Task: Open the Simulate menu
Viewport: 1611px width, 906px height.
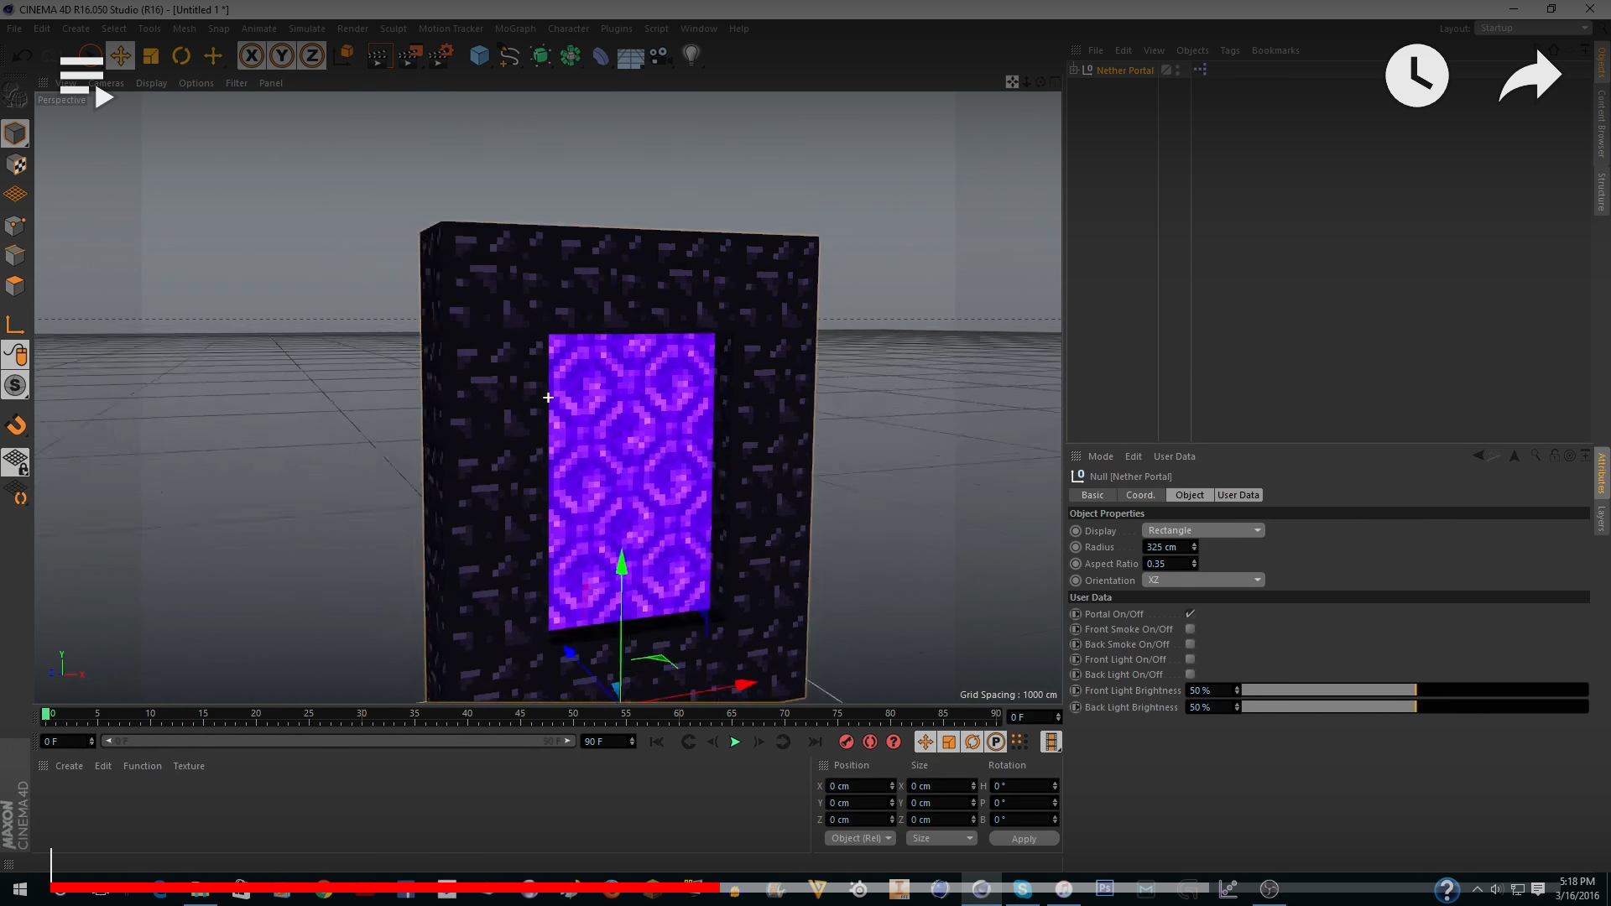Action: pyautogui.click(x=307, y=29)
